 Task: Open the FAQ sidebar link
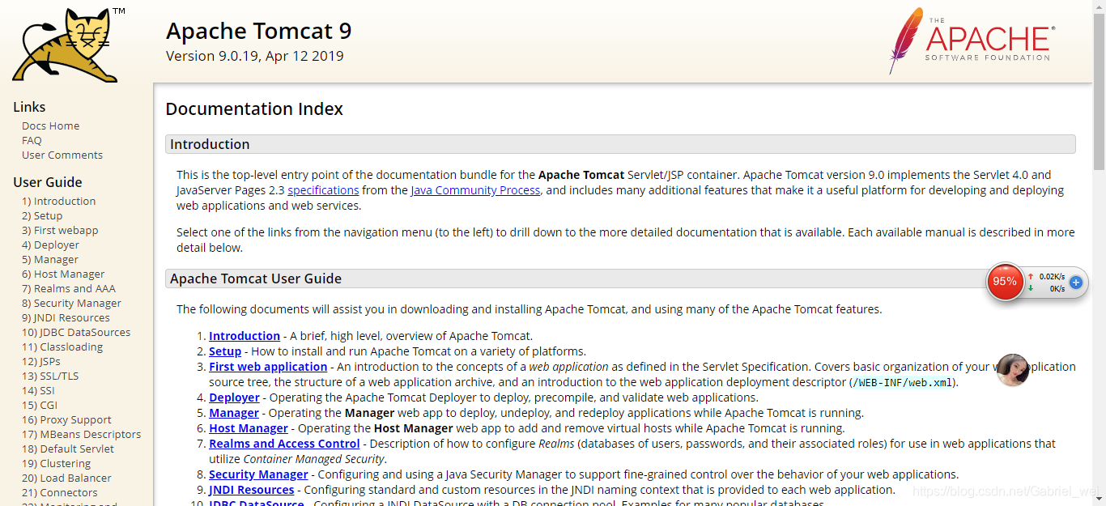tap(32, 140)
